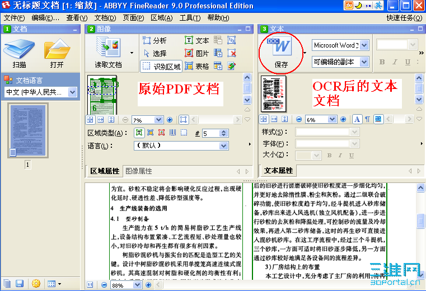Click the Save (保存) Word icon
The image size is (426, 291).
point(281,52)
